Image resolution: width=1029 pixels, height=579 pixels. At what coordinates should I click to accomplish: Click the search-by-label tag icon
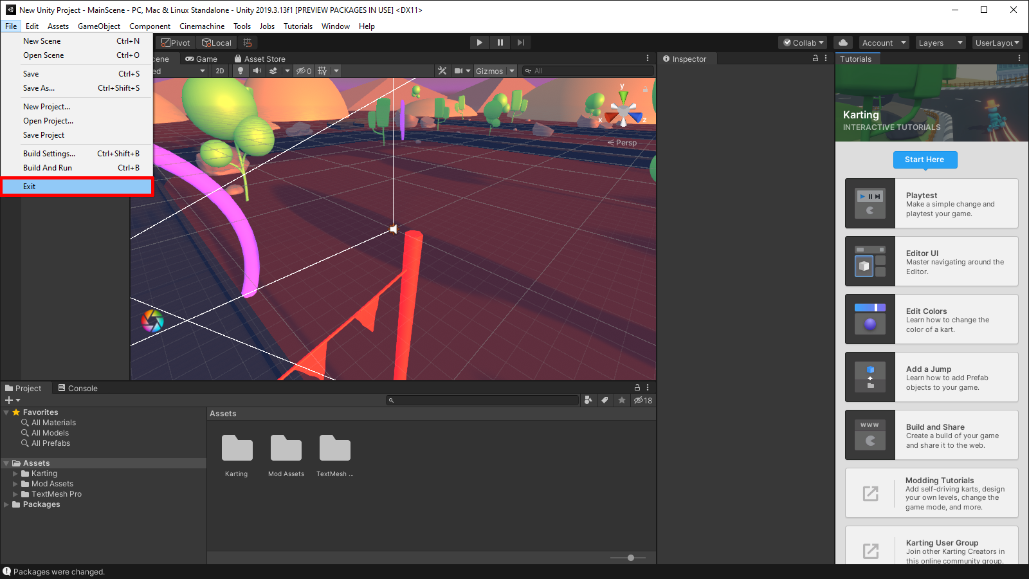pos(605,400)
